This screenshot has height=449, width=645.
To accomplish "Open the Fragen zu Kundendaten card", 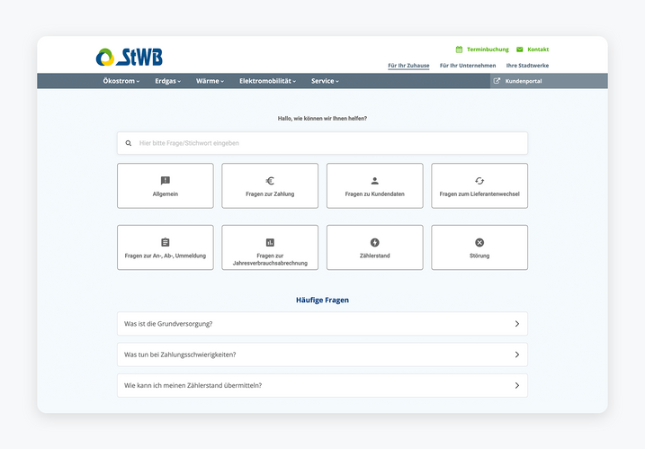I will [375, 185].
